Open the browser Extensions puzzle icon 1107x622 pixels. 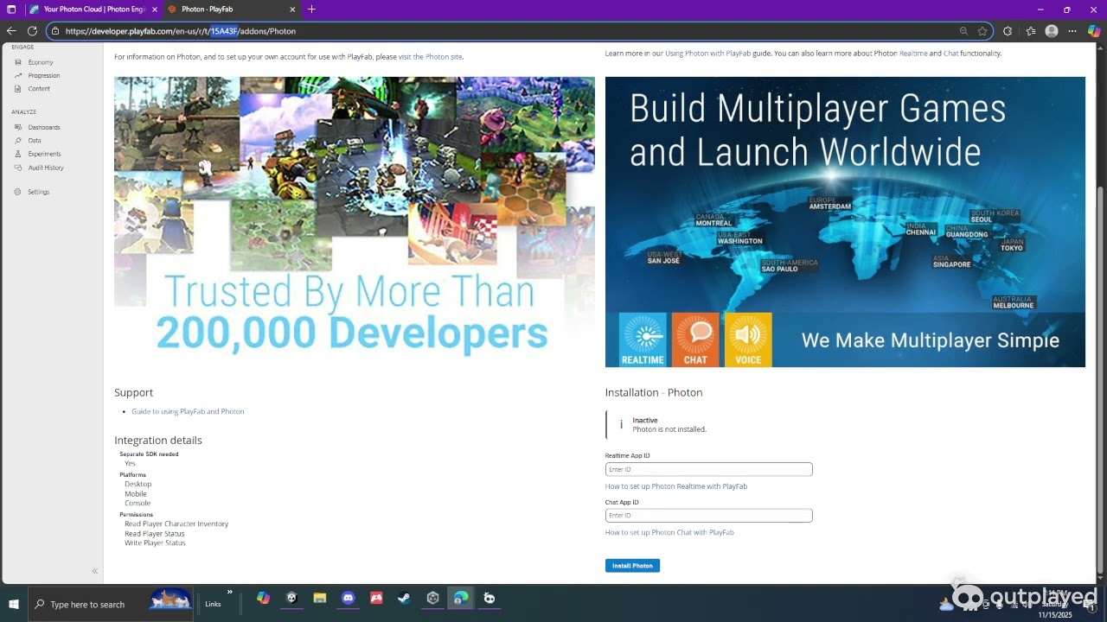pos(1008,31)
